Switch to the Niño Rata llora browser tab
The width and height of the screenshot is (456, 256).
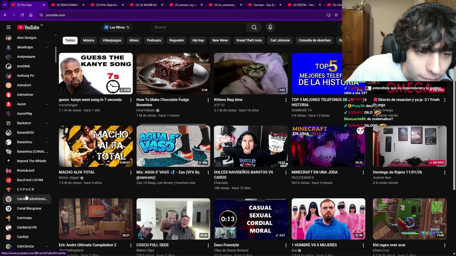click(107, 5)
